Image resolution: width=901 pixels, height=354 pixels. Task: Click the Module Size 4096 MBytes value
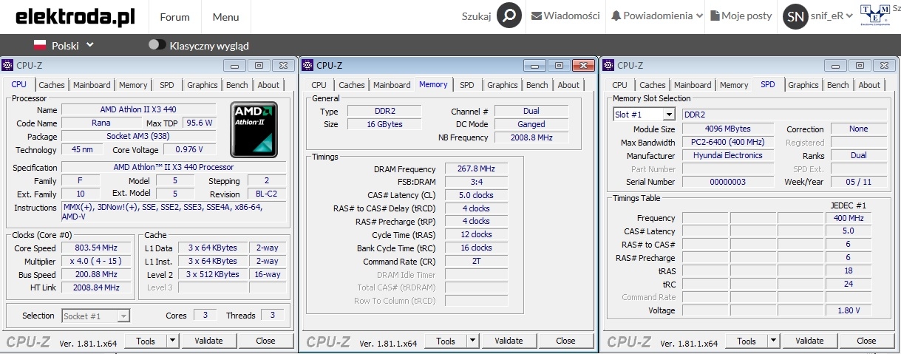pyautogui.click(x=727, y=129)
